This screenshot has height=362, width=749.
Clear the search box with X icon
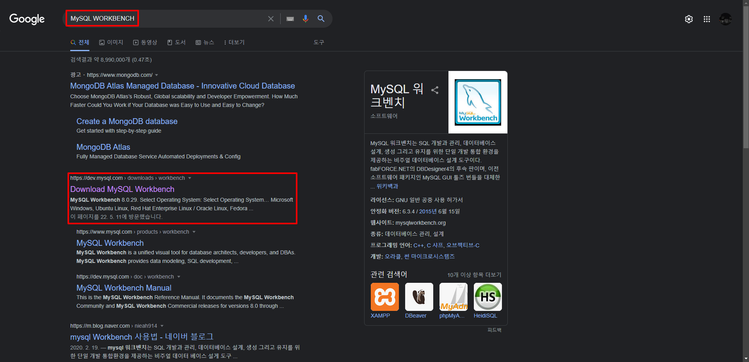(270, 19)
